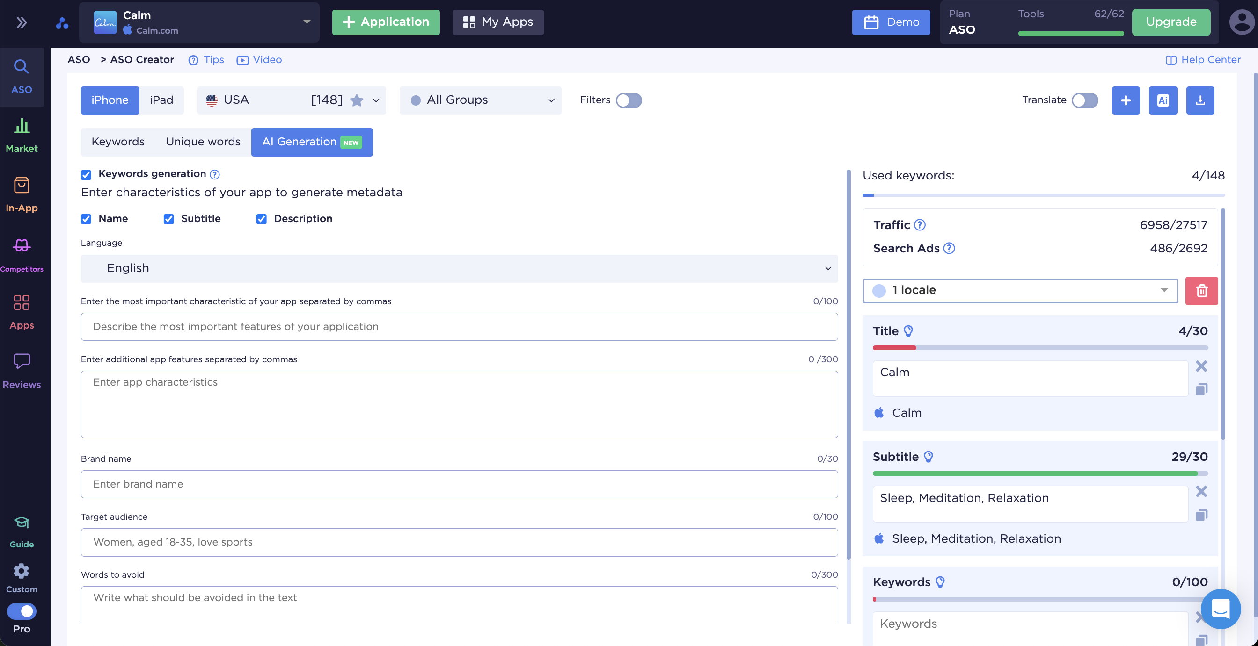Click the blue molecule logo icon
This screenshot has width=1258, height=646.
62,22
